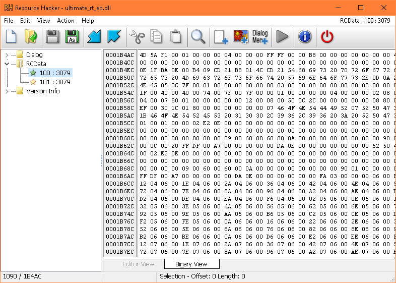This screenshot has width=396, height=283.
Task: Click the New blank script icon
Action: coord(12,36)
